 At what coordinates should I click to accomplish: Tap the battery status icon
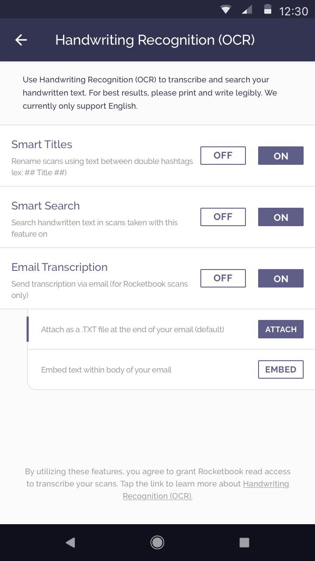(267, 10)
